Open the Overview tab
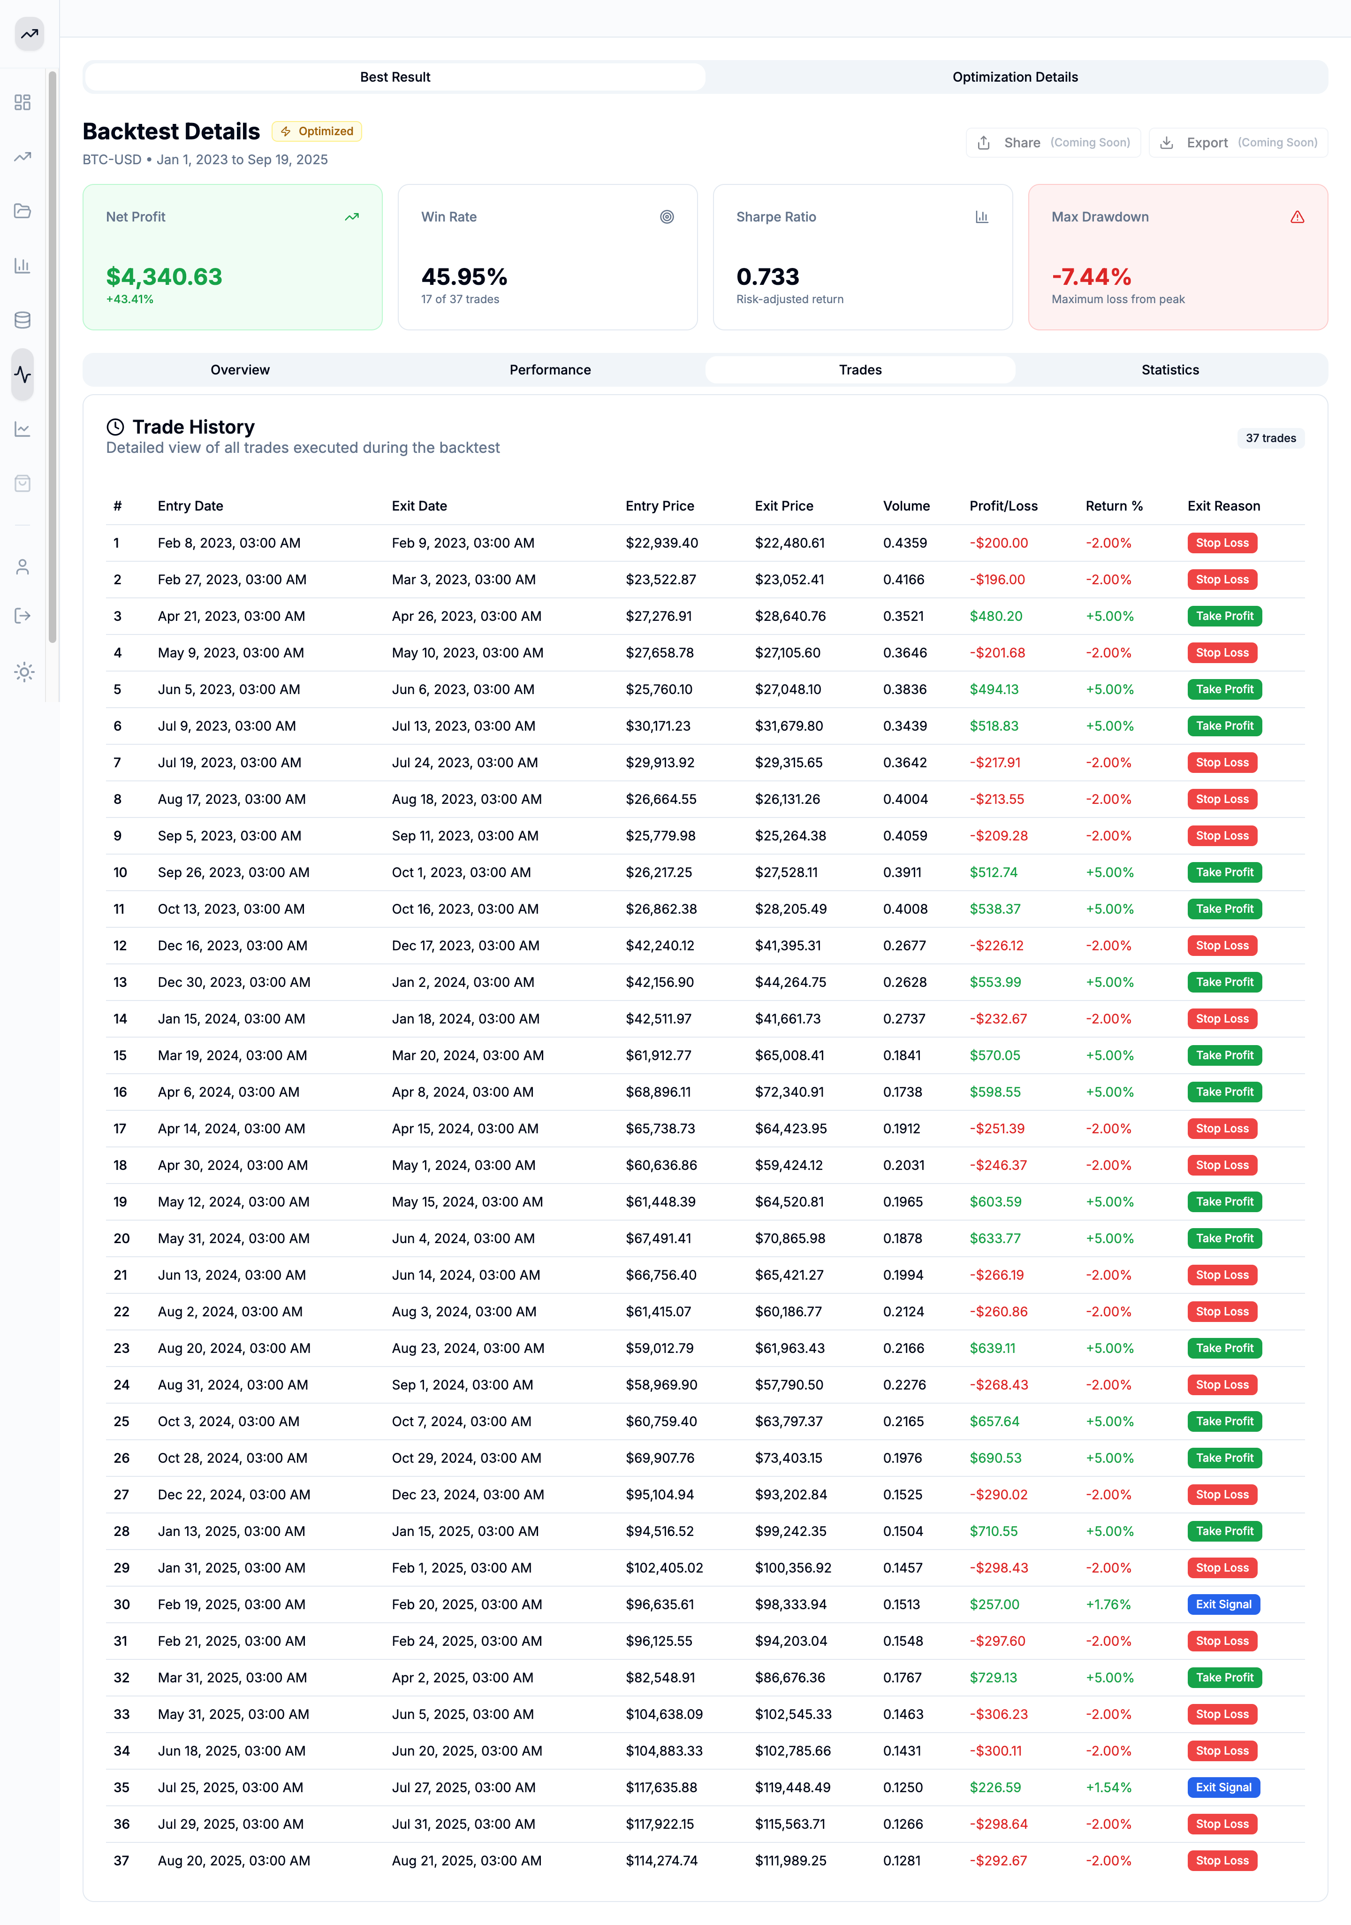This screenshot has height=1925, width=1351. point(240,370)
